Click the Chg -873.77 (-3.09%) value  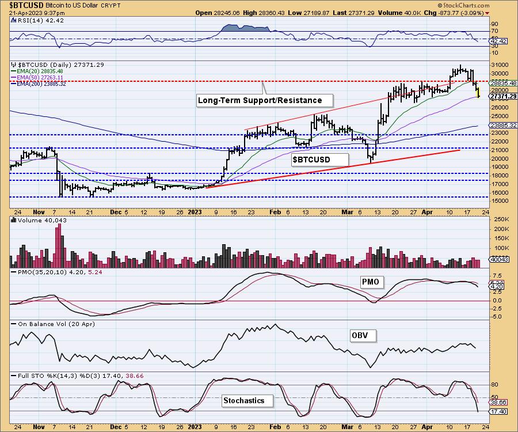click(454, 13)
